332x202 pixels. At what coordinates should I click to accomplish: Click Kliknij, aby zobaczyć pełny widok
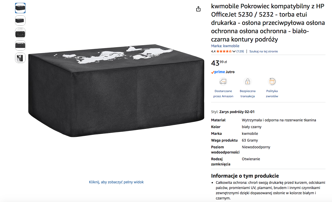pos(116,182)
